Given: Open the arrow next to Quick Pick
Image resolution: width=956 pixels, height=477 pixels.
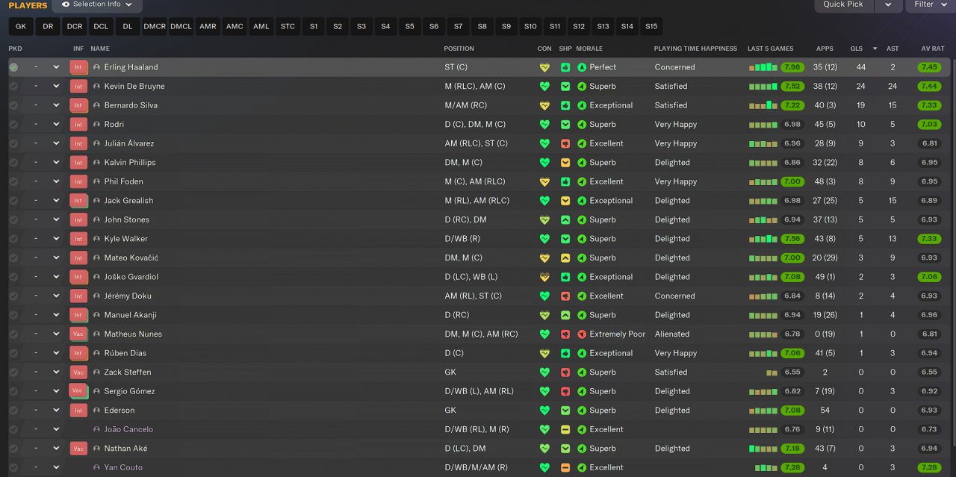Looking at the screenshot, I should 888,4.
